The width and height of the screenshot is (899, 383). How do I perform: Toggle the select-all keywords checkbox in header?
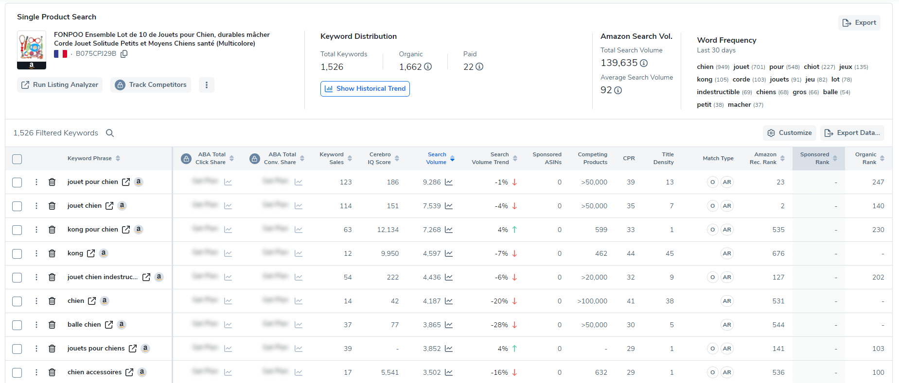tap(17, 159)
